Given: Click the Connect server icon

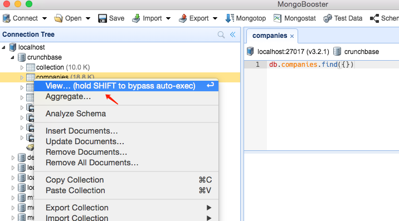Looking at the screenshot, I should [x=6, y=18].
